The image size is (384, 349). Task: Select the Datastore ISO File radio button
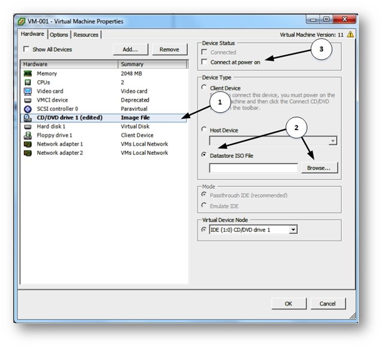click(205, 156)
